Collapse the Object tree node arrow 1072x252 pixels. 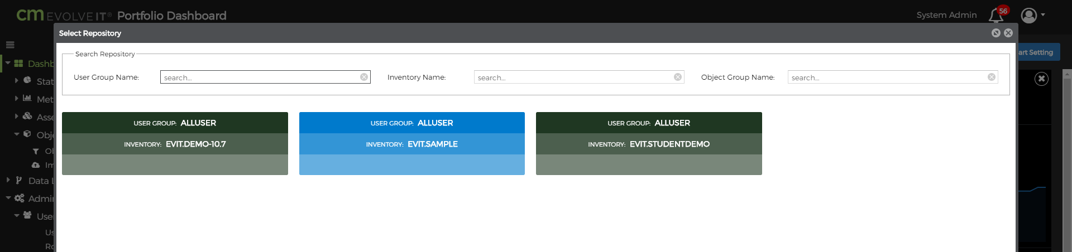[17, 134]
